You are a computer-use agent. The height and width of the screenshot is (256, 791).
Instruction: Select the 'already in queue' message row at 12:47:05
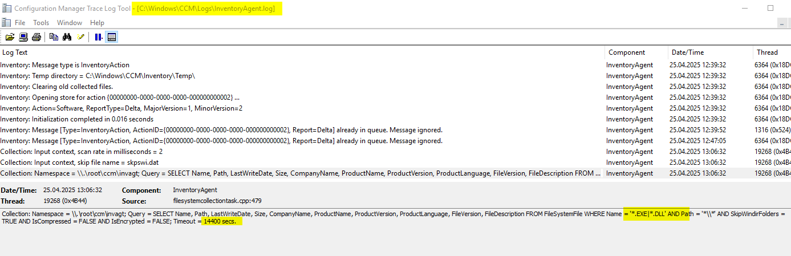[395, 141]
